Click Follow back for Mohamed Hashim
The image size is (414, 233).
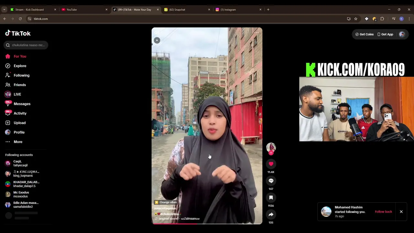[x=383, y=212]
